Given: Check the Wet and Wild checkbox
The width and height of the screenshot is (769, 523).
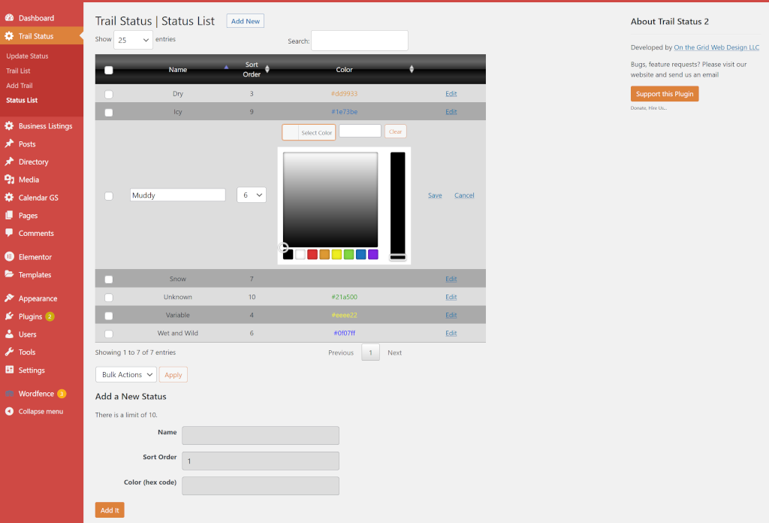Looking at the screenshot, I should (109, 334).
